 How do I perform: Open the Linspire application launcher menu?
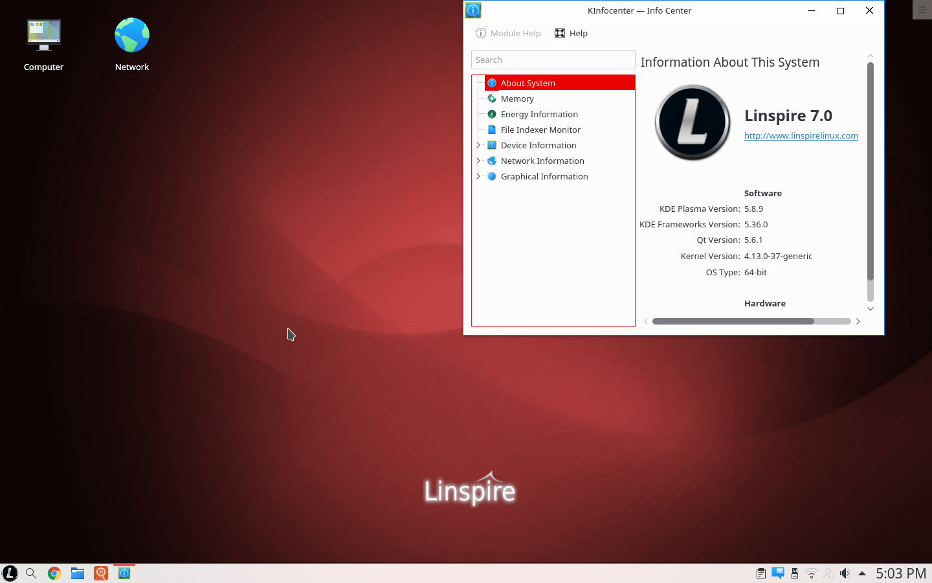coord(10,573)
